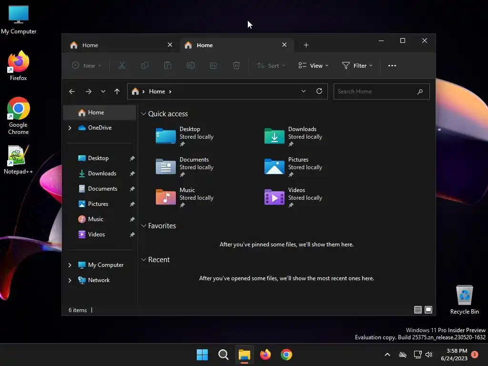Click the volume speaker tray icon
The height and width of the screenshot is (366, 488).
tap(429, 355)
